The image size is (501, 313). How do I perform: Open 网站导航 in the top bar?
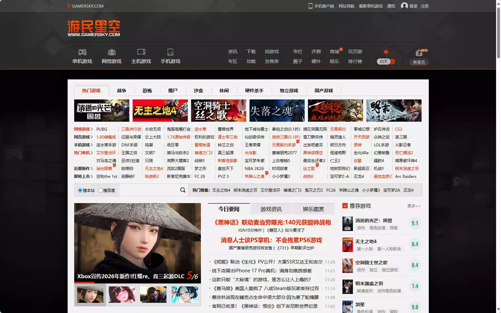click(x=346, y=6)
